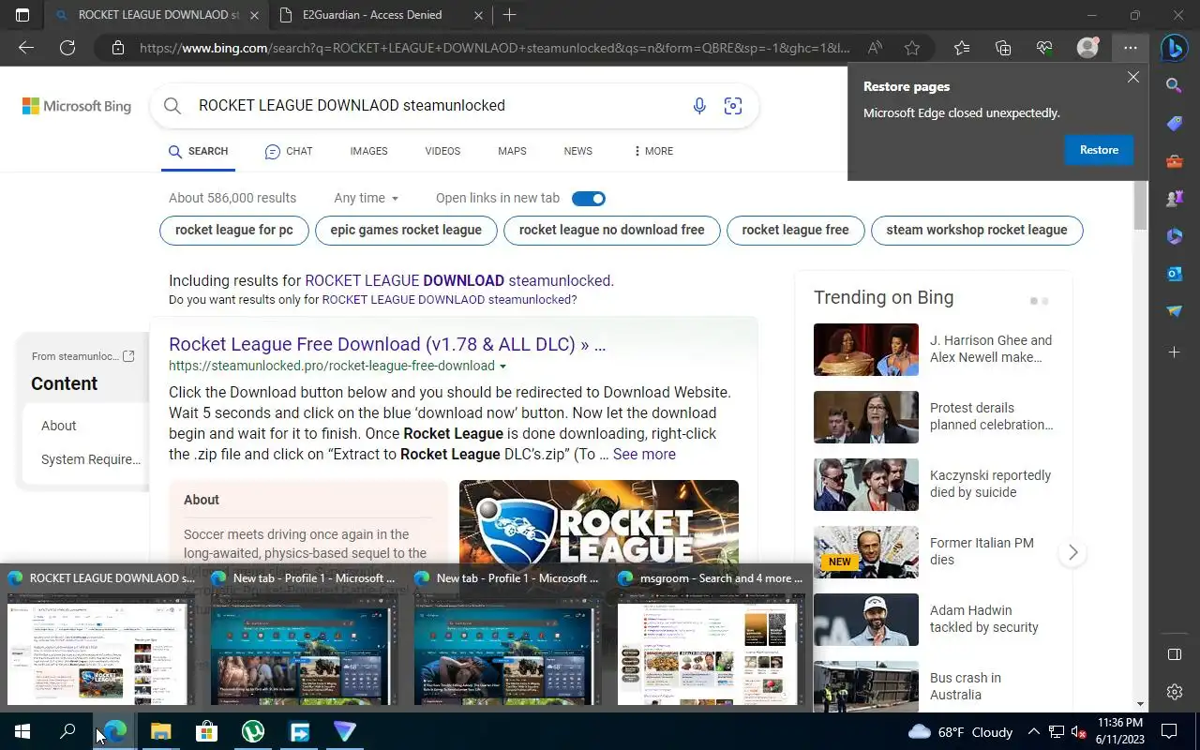Click the rocket league for pc suggestion

coord(234,230)
